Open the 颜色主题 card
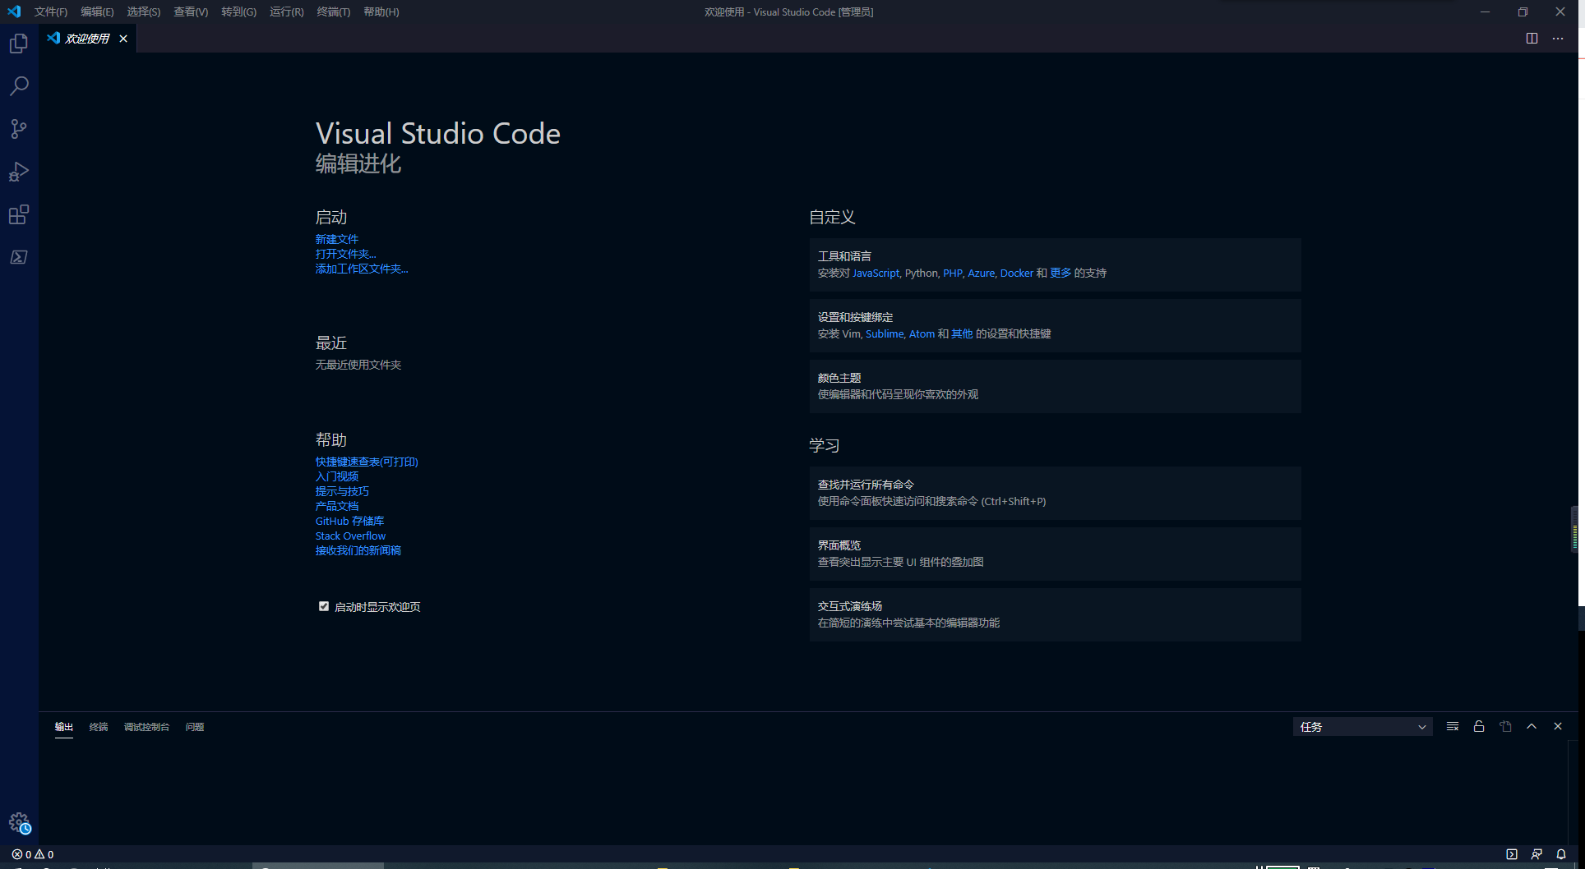 (1055, 386)
